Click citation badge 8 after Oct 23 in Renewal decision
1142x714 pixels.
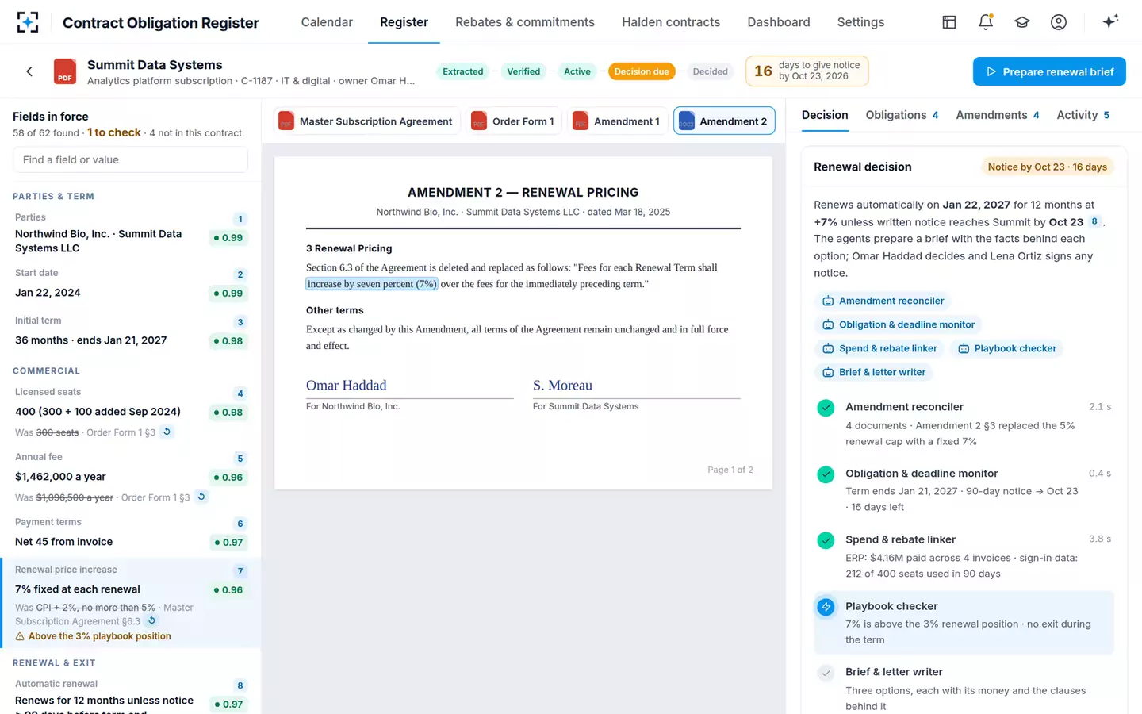[1094, 221]
